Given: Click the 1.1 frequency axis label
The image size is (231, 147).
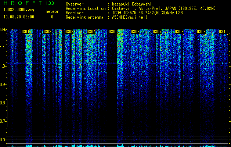Looking at the screenshot, I should pyautogui.click(x=3, y=48).
